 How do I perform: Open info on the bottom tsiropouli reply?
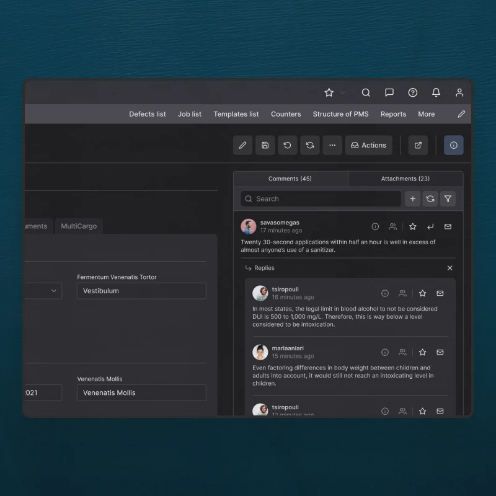pyautogui.click(x=385, y=411)
